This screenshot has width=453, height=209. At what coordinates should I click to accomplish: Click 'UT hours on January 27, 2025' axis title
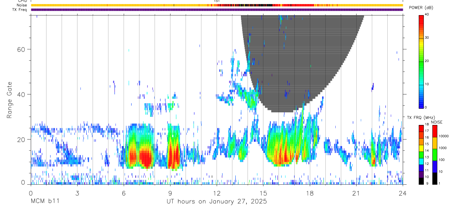(217, 202)
